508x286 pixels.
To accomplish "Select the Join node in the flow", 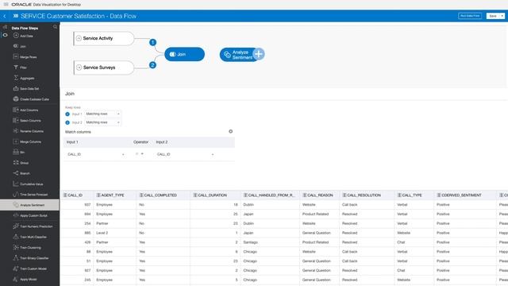I will click(184, 54).
